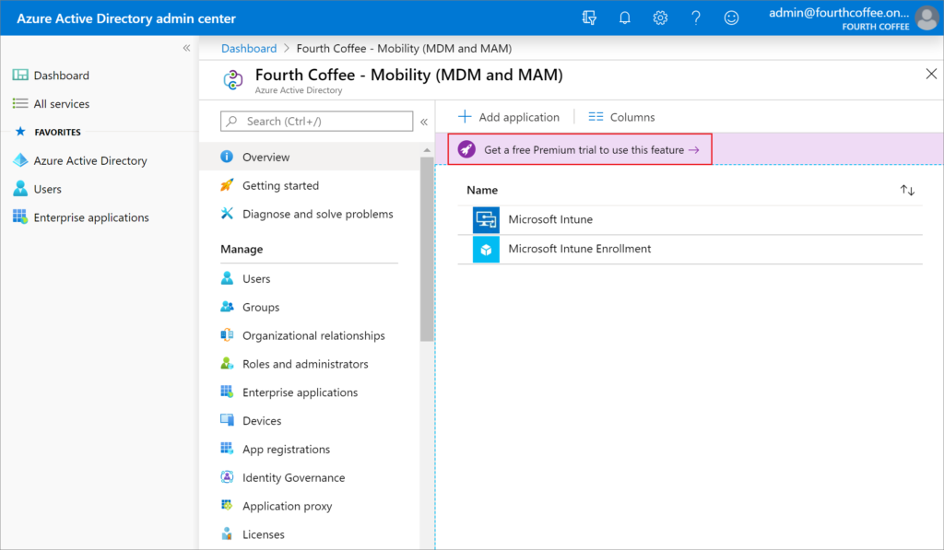This screenshot has width=944, height=550.
Task: Collapse the left favorites sidebar
Action: [186, 48]
